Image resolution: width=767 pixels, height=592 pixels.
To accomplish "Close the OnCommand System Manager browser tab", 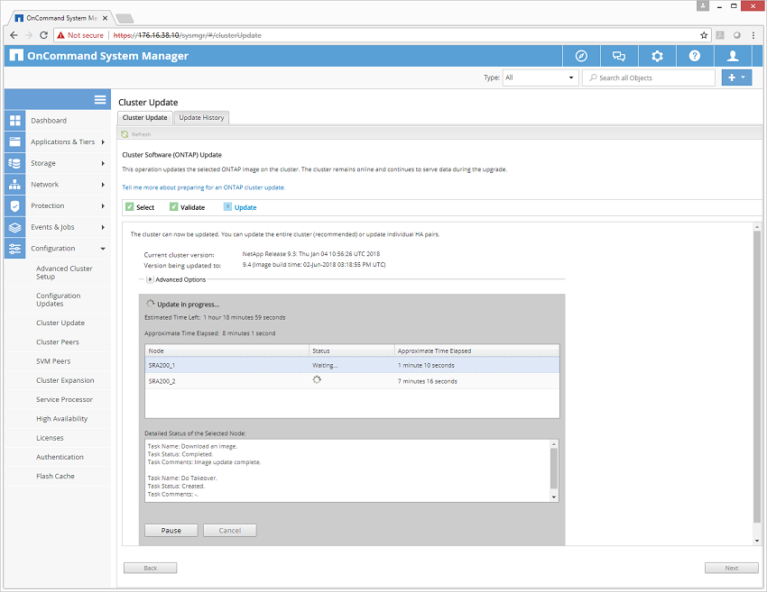I will pyautogui.click(x=106, y=18).
